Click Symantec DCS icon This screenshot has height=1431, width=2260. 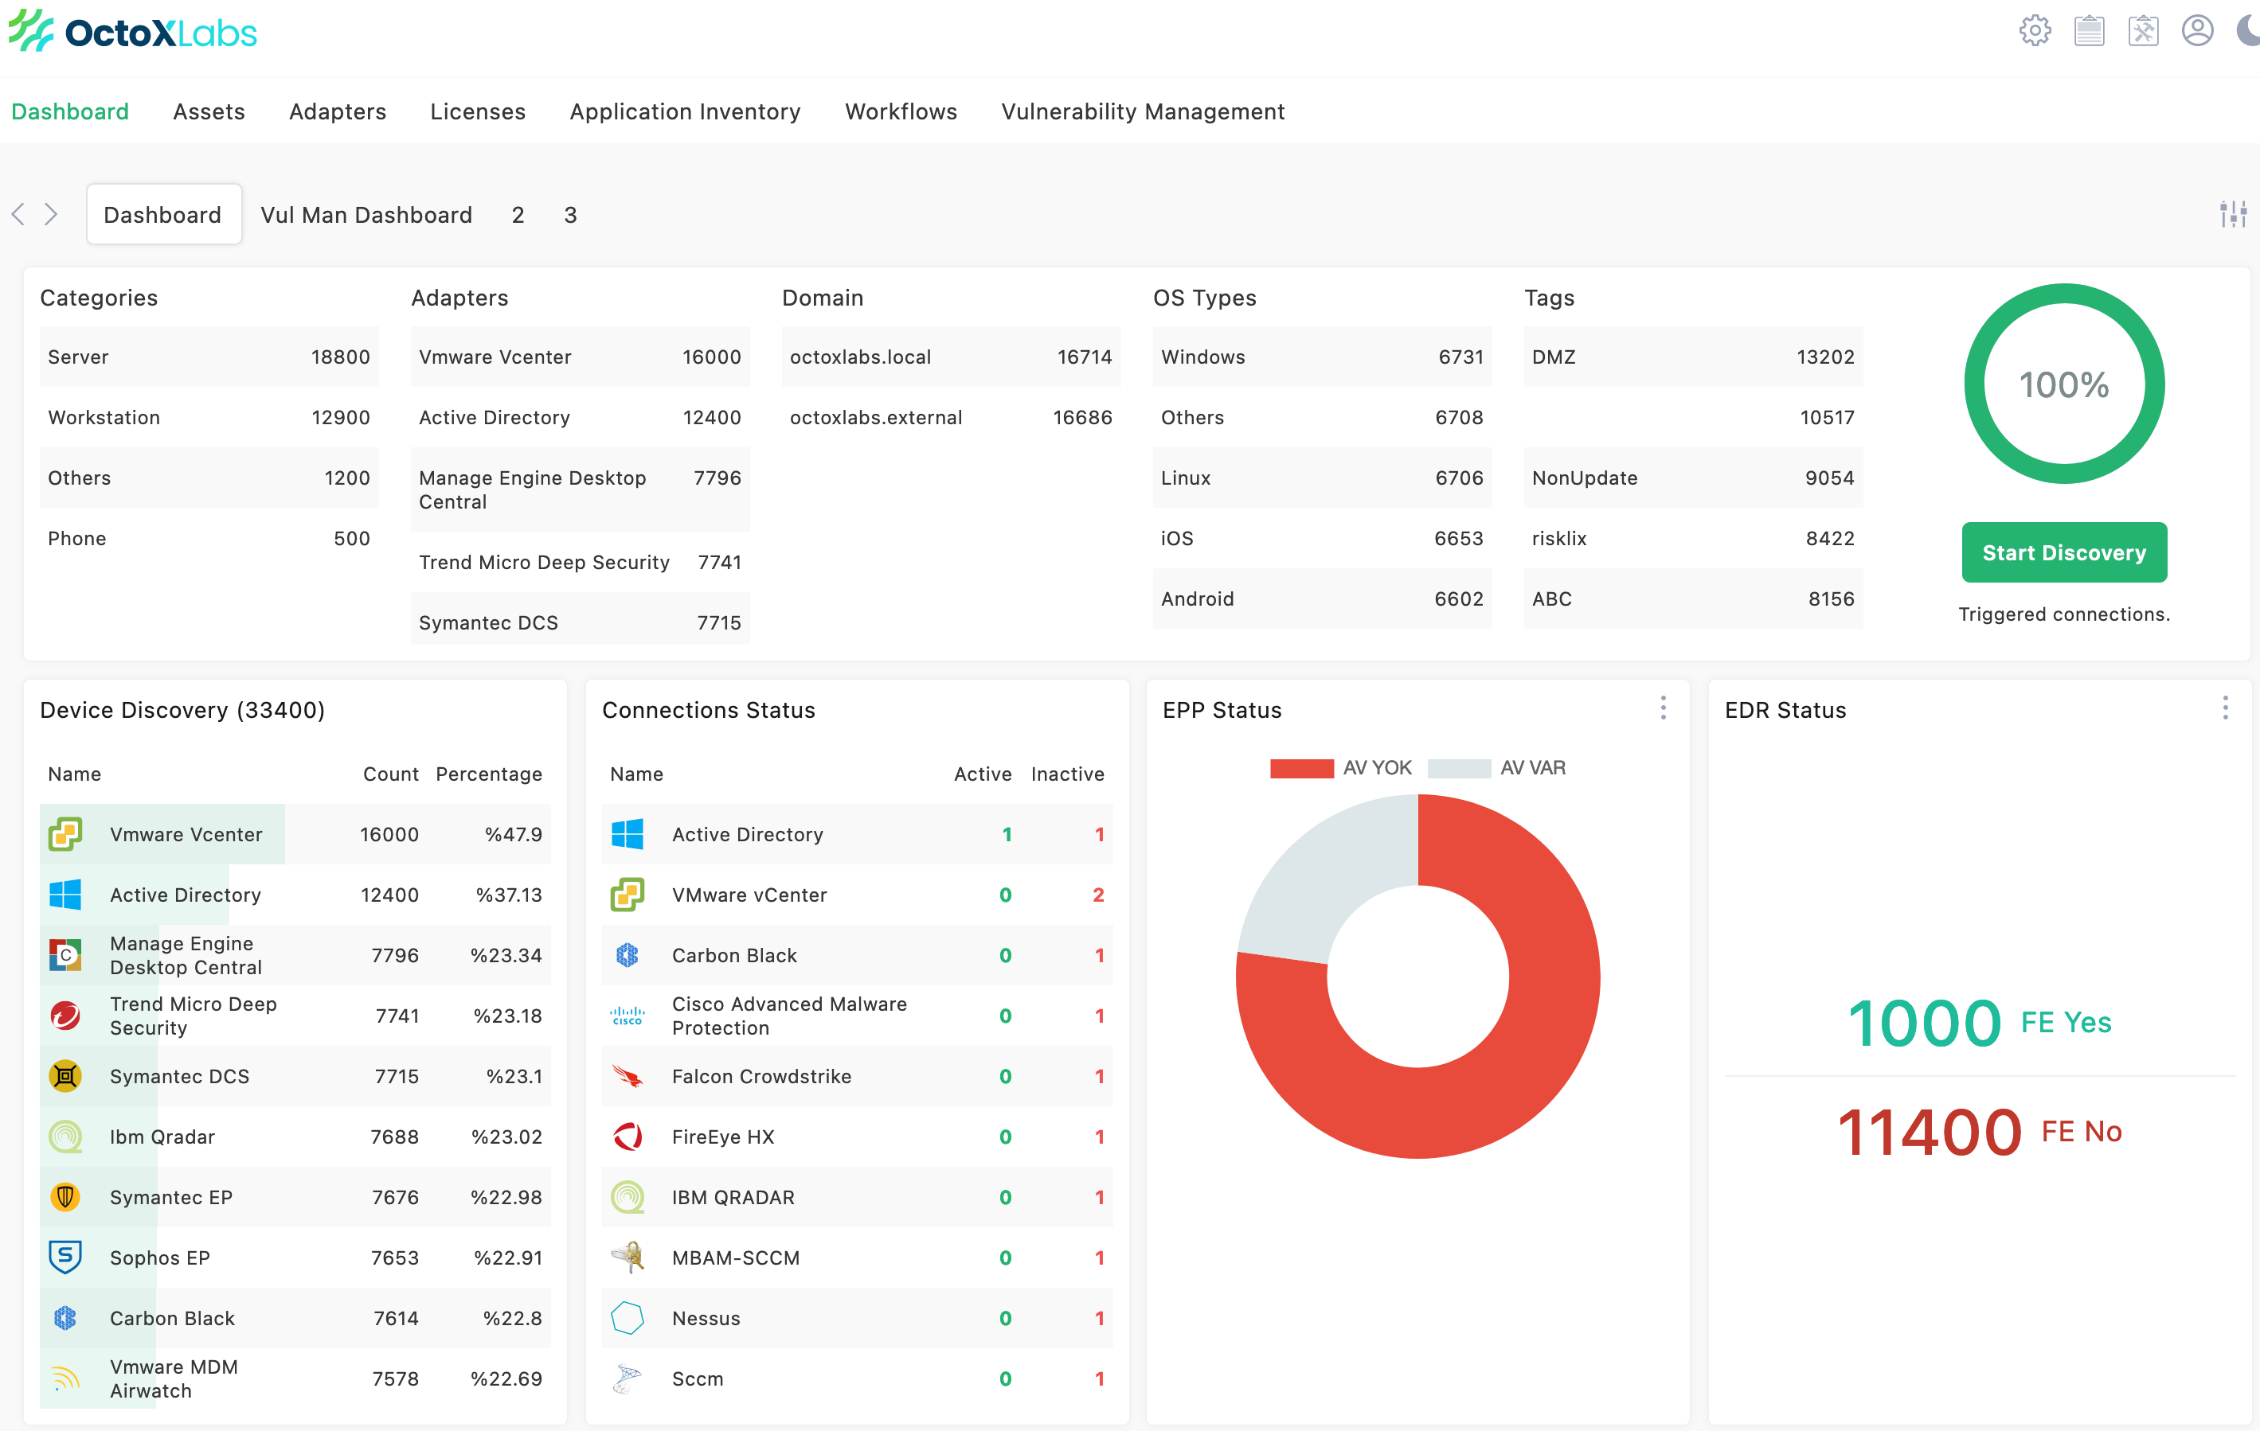pos(65,1075)
